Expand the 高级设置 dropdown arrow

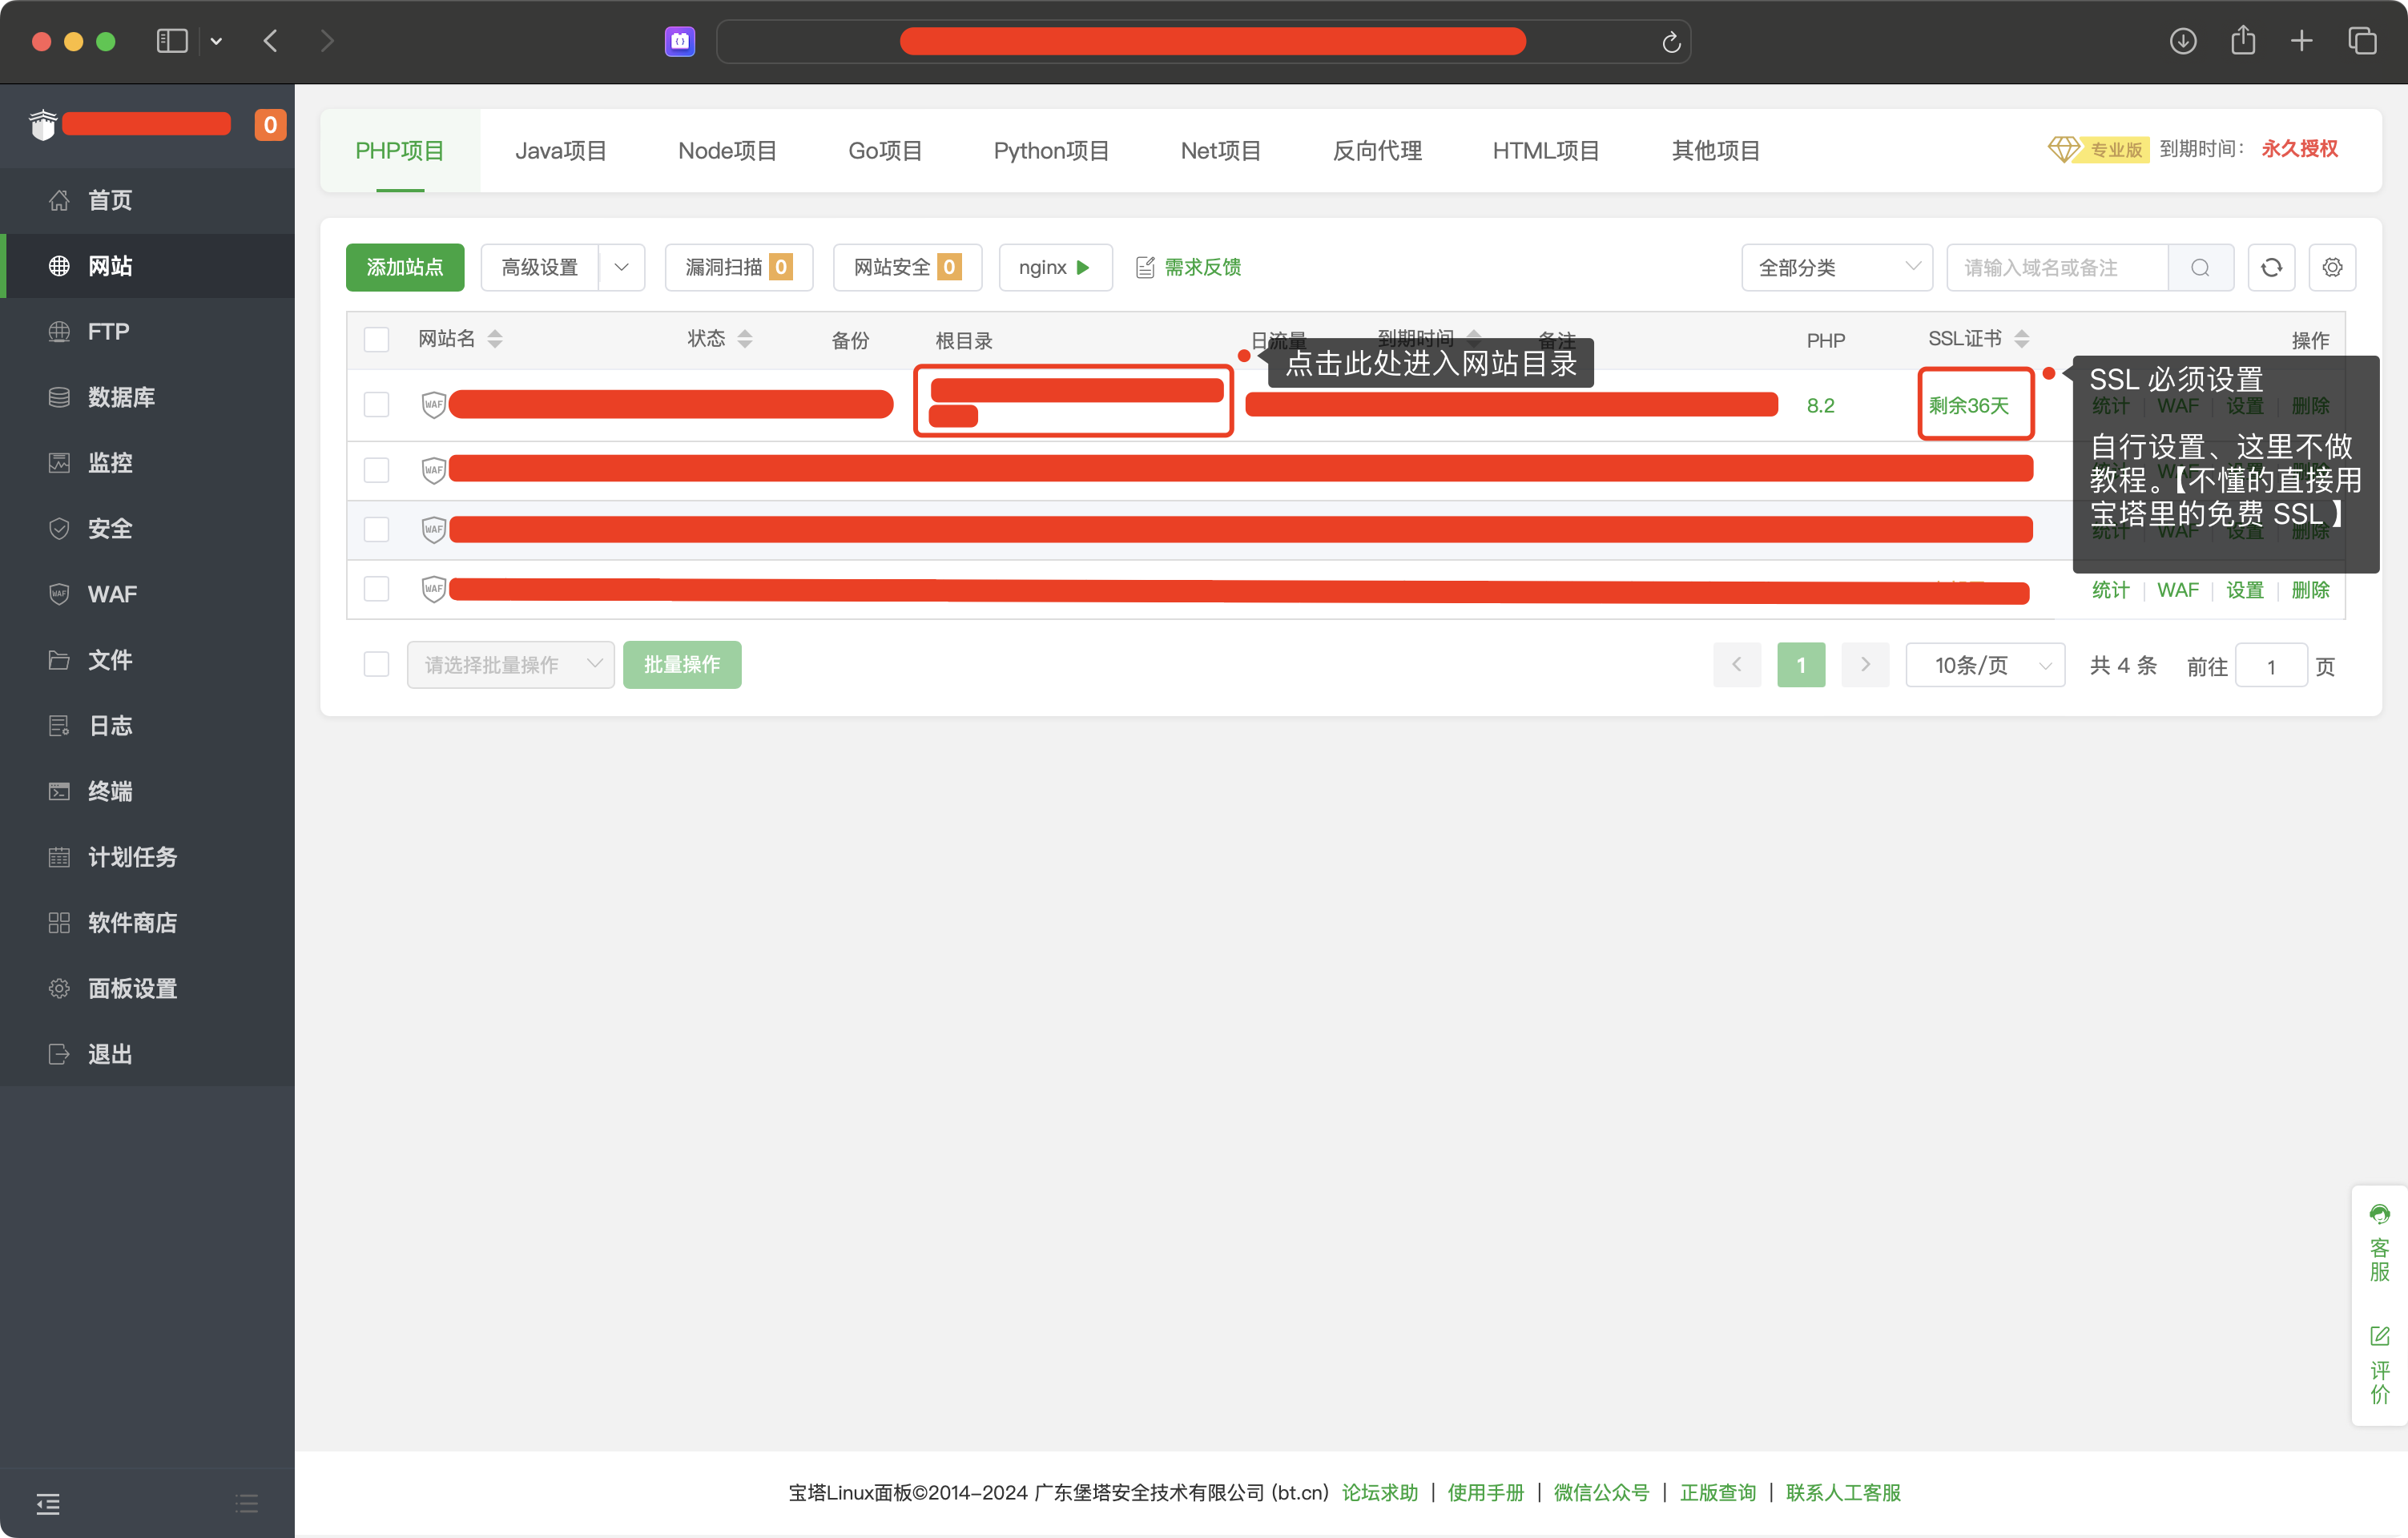point(621,268)
